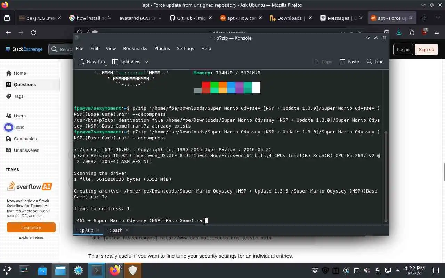Click the New Tab button in Konsole toolbar

pyautogui.click(x=92, y=62)
